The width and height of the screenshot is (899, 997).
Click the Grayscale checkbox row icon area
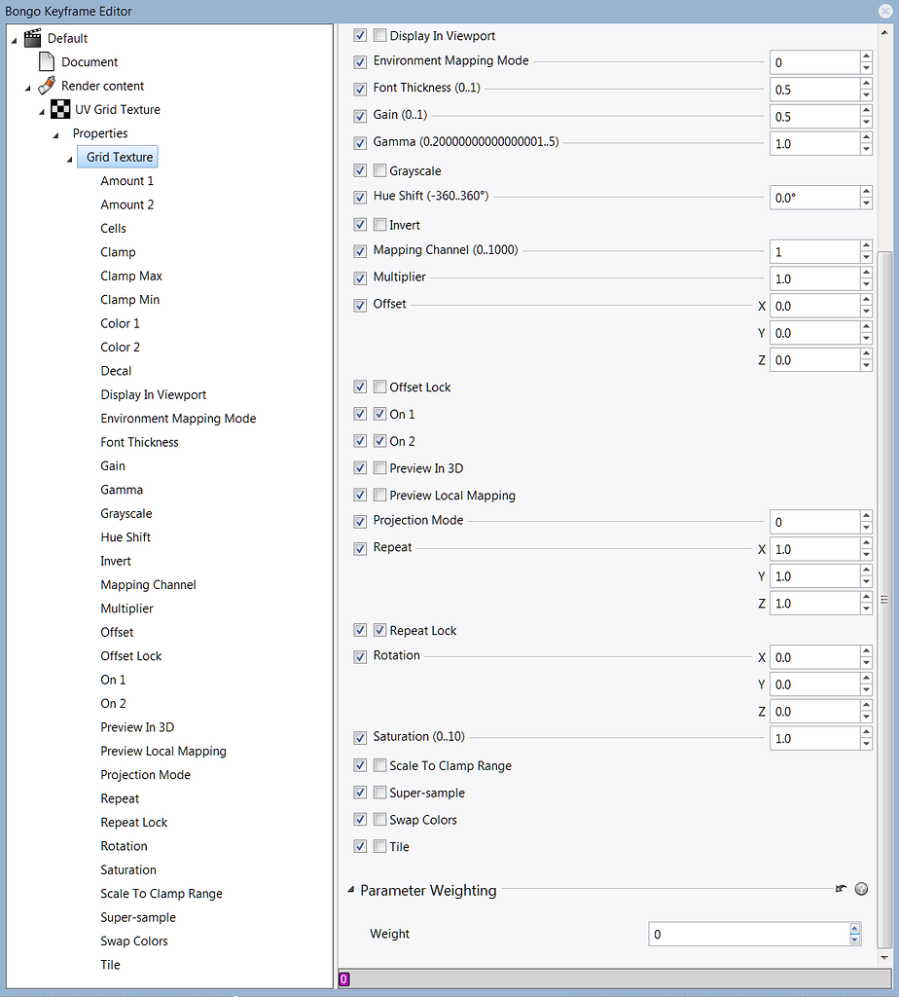click(379, 169)
